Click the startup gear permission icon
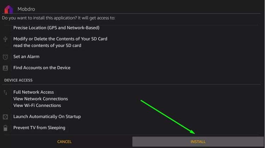The height and width of the screenshot is (148, 265). coord(5,117)
